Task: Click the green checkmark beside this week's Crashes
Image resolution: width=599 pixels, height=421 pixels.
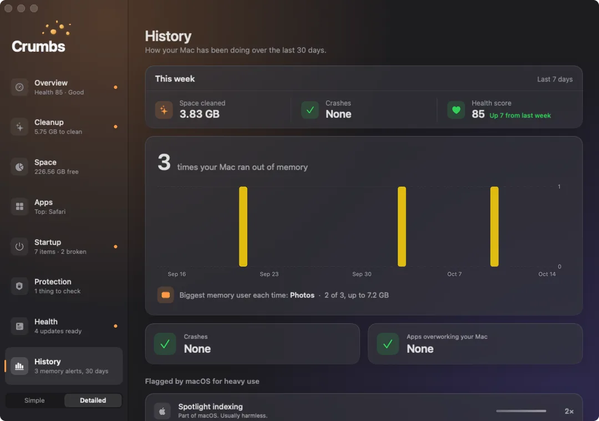Action: (310, 110)
